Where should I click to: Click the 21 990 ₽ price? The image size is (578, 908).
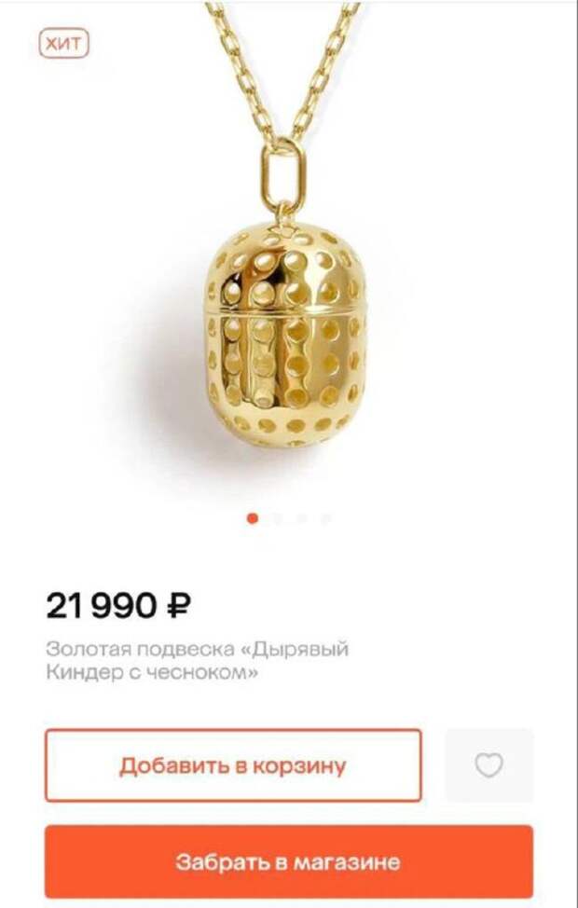coord(118,606)
